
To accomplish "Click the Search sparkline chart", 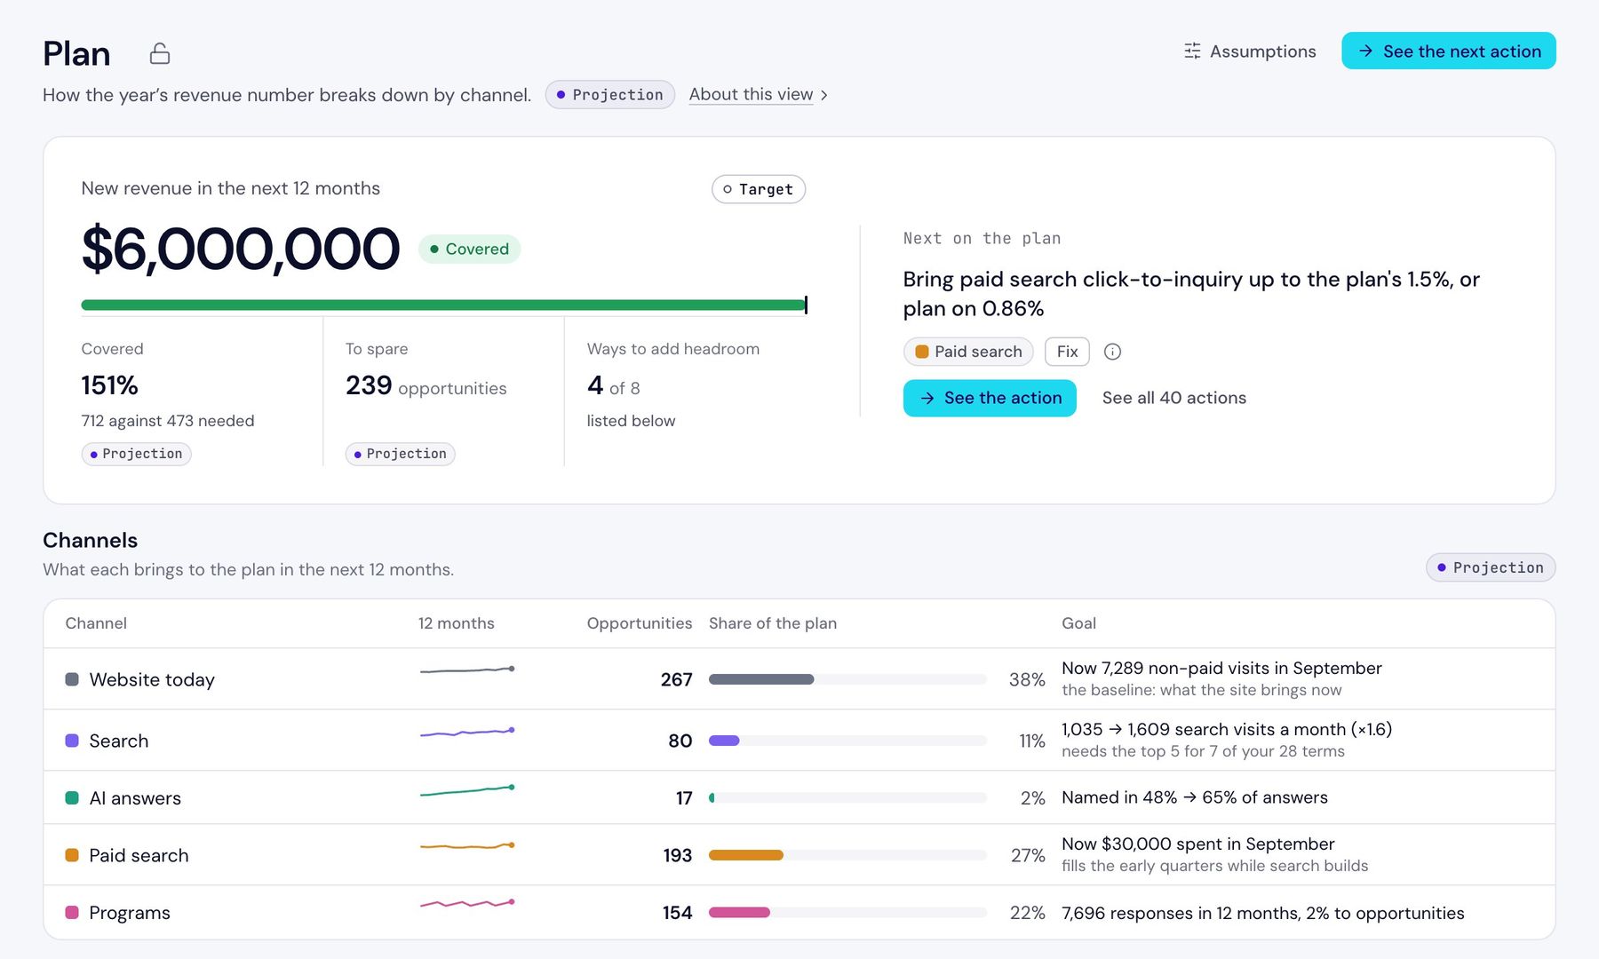I will [467, 733].
